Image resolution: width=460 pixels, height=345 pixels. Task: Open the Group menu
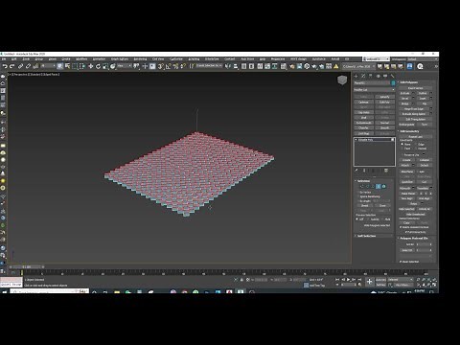pyautogui.click(x=39, y=59)
